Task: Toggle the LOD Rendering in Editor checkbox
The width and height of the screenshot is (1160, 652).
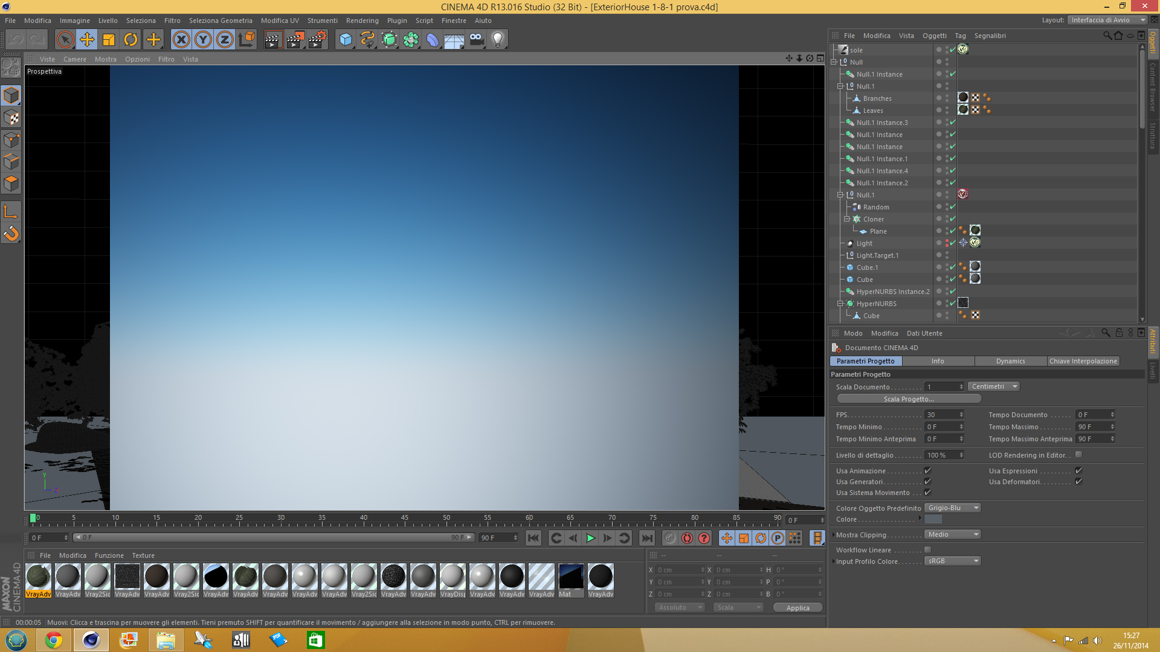Action: tap(1078, 455)
